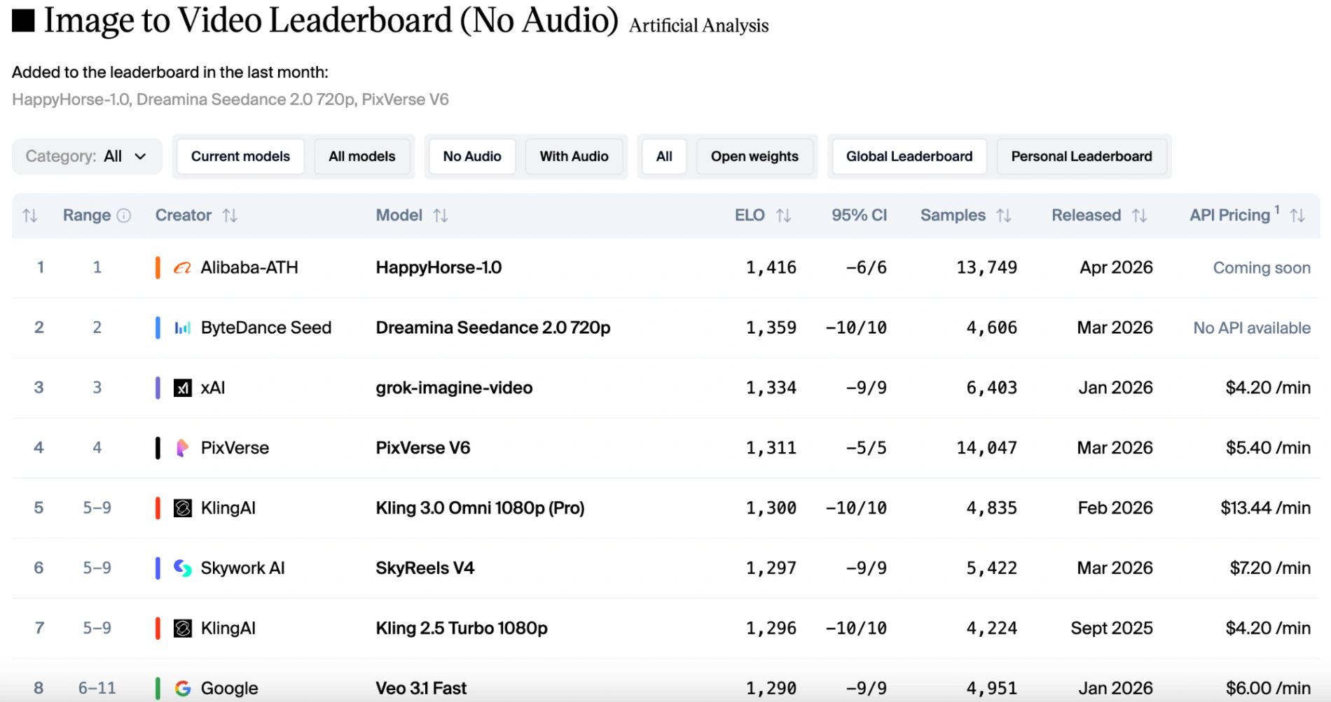
Task: Click the Alibaba-ATH logo icon
Action: pyautogui.click(x=182, y=268)
